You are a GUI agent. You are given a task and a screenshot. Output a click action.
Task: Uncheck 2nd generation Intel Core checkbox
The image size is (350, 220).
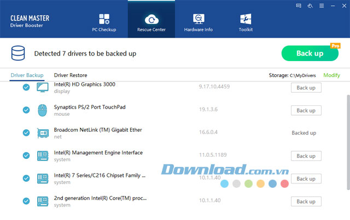pyautogui.click(x=26, y=201)
